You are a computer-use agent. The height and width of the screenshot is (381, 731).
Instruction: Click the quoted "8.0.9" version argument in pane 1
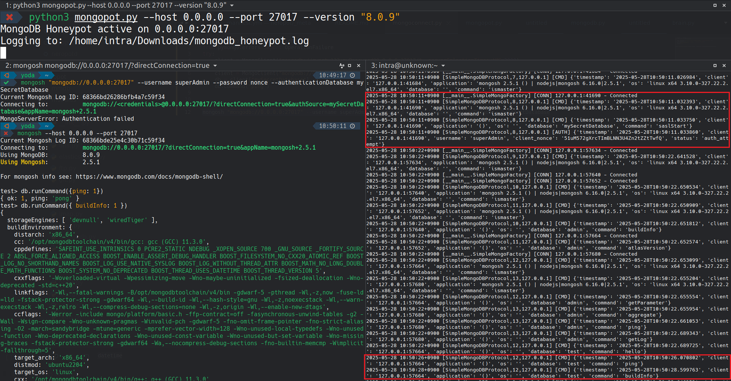(380, 17)
